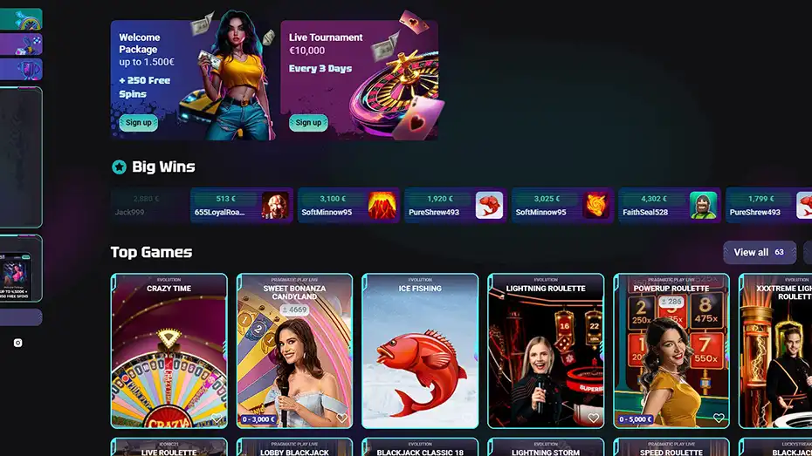Favorite Sweet Bonanza Candyland with heart icon
The height and width of the screenshot is (456, 812).
(x=341, y=418)
